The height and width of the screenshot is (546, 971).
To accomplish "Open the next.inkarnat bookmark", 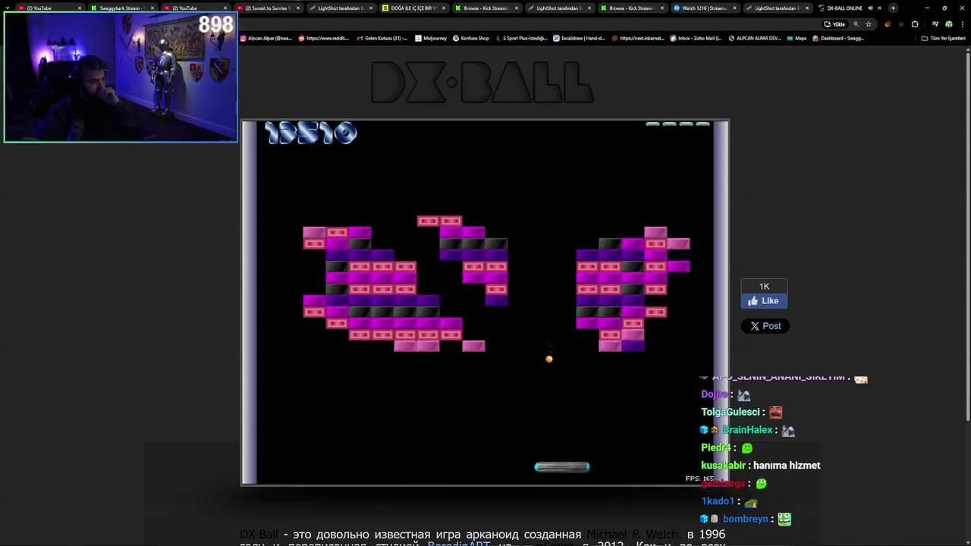I will (638, 38).
